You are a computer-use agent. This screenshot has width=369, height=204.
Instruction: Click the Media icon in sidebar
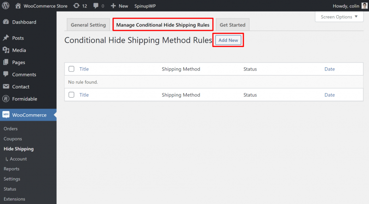click(x=6, y=50)
